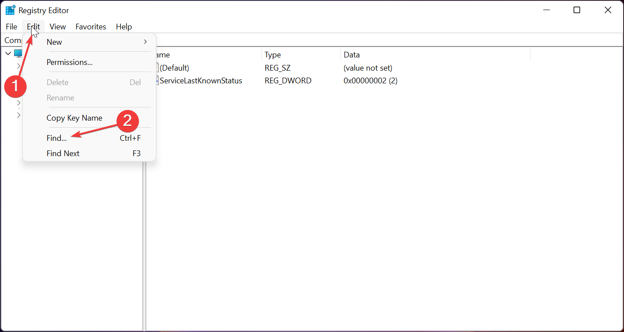This screenshot has height=332, width=624.
Task: Expand the New submenu in Edit menu
Action: click(x=90, y=42)
